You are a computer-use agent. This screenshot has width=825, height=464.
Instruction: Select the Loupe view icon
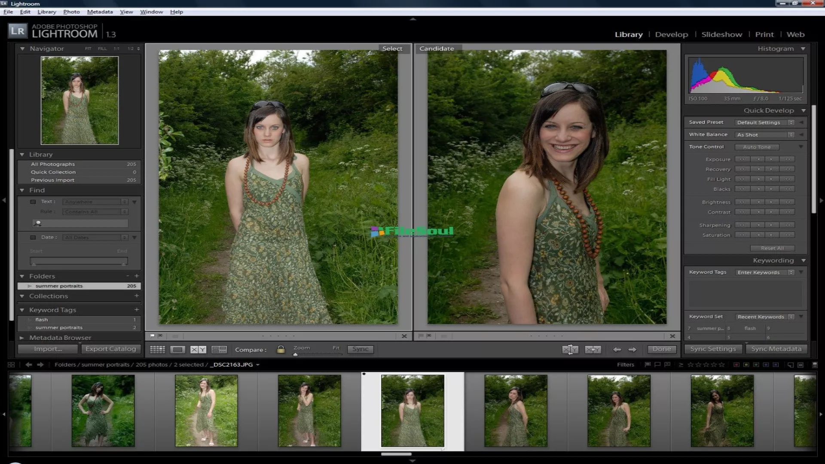coord(177,349)
